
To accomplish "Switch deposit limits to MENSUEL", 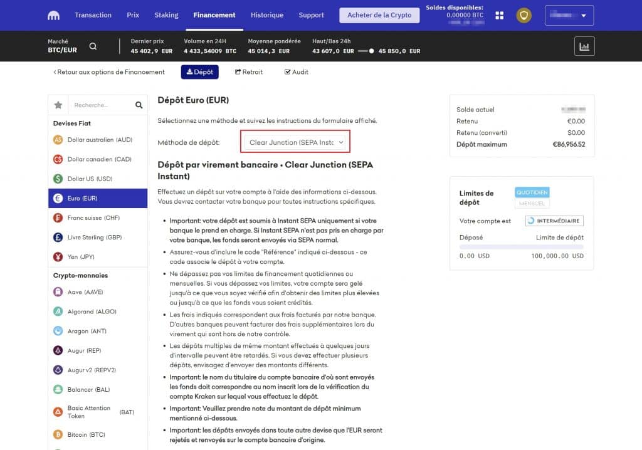I will pos(532,204).
